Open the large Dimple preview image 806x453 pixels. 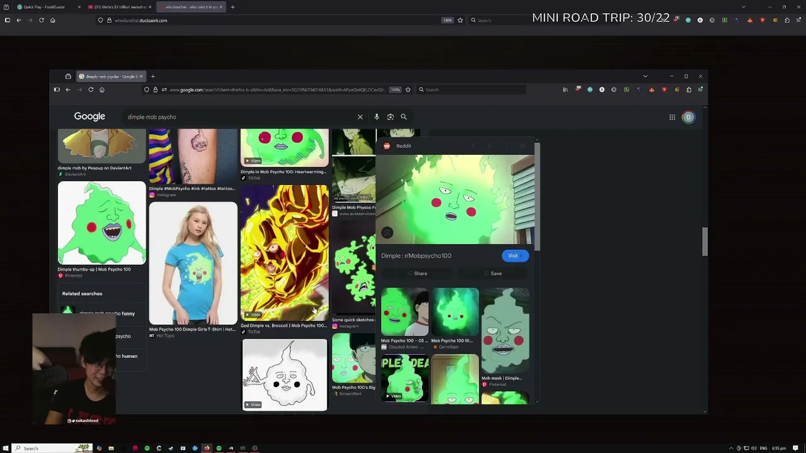pos(455,199)
